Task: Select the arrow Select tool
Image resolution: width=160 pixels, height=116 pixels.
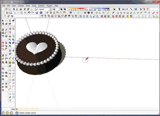Action: 3,21
